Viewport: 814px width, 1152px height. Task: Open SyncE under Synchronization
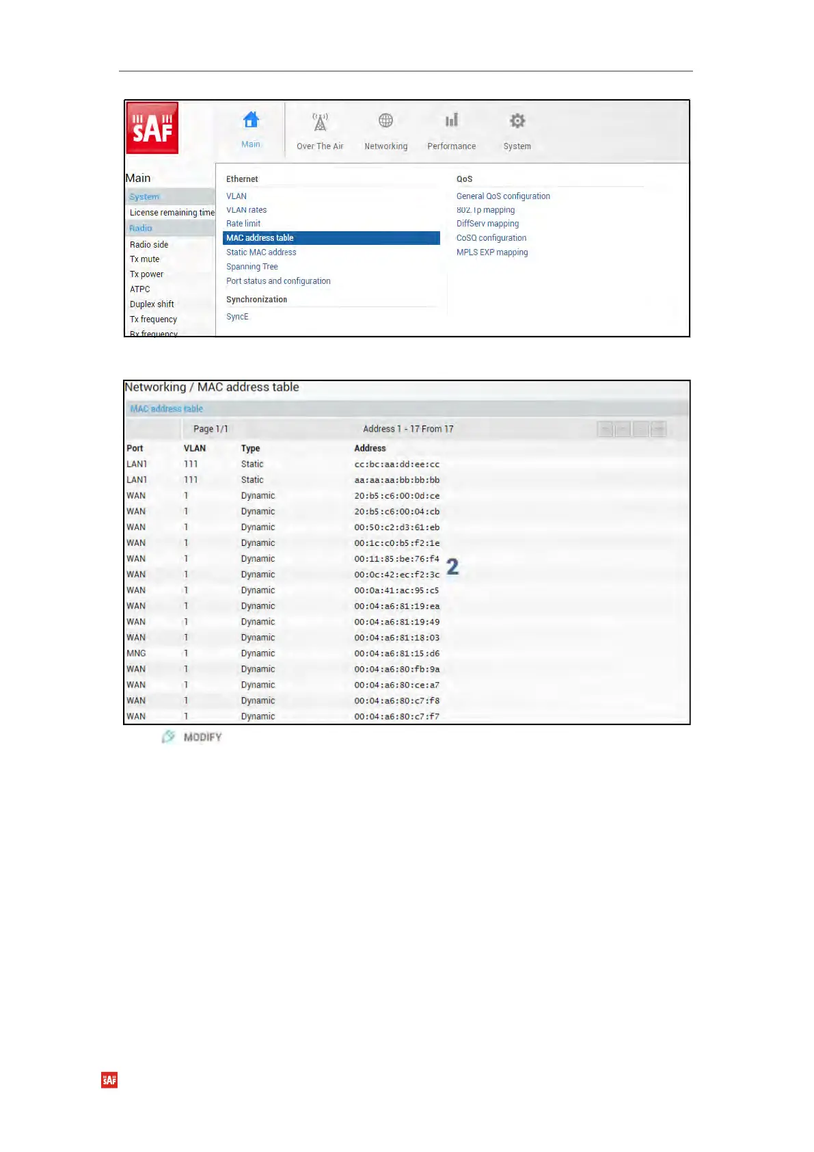[237, 317]
